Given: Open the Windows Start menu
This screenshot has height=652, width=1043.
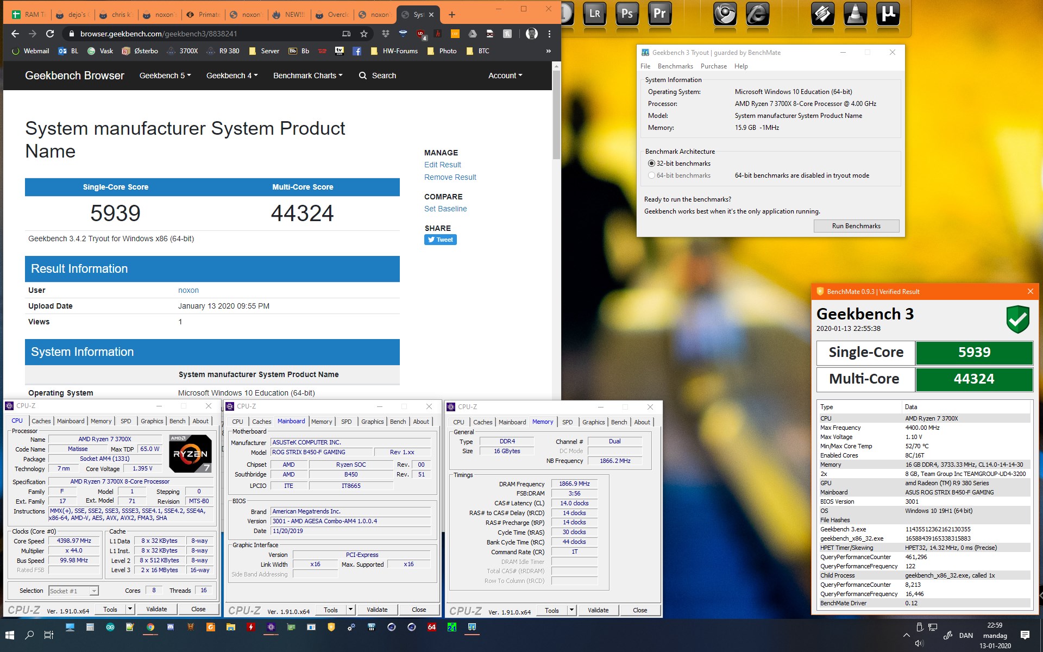Looking at the screenshot, I should point(10,635).
